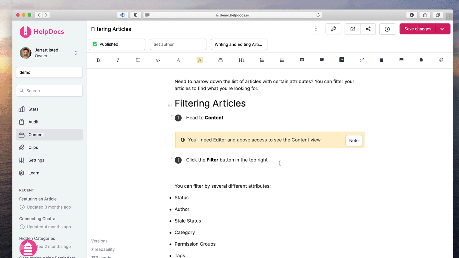
Task: Apply italic formatting
Action: point(118,60)
